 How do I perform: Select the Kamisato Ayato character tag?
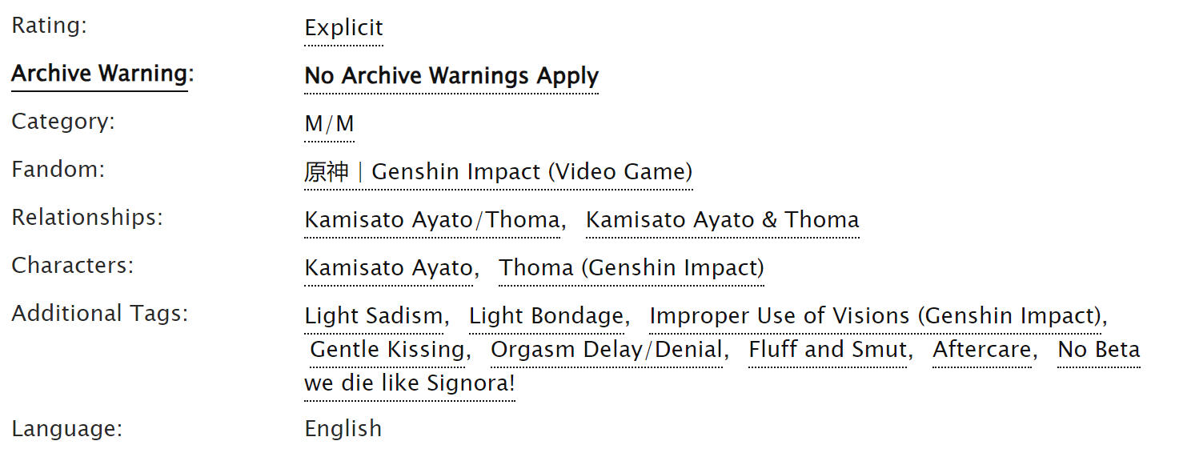(388, 268)
